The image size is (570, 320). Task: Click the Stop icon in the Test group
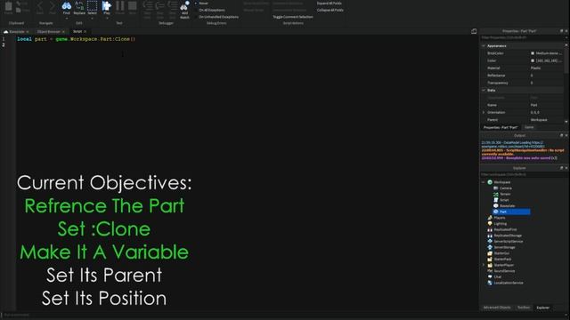pos(133,6)
